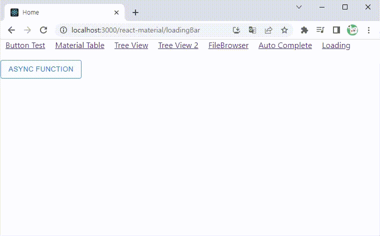
Task: Close the Home tab
Action: point(116,12)
